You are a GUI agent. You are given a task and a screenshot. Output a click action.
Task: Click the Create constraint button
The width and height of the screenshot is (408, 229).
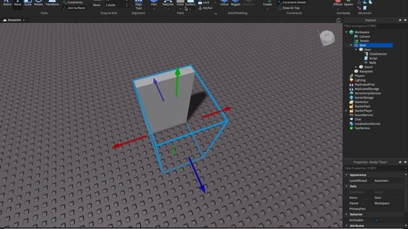click(267, 3)
